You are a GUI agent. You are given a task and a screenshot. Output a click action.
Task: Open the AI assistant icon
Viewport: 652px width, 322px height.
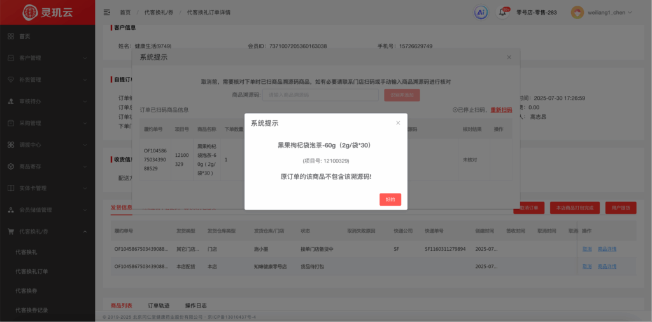point(481,12)
